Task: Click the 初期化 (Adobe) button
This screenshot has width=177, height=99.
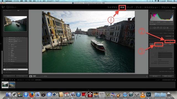Action: [x=168, y=76]
